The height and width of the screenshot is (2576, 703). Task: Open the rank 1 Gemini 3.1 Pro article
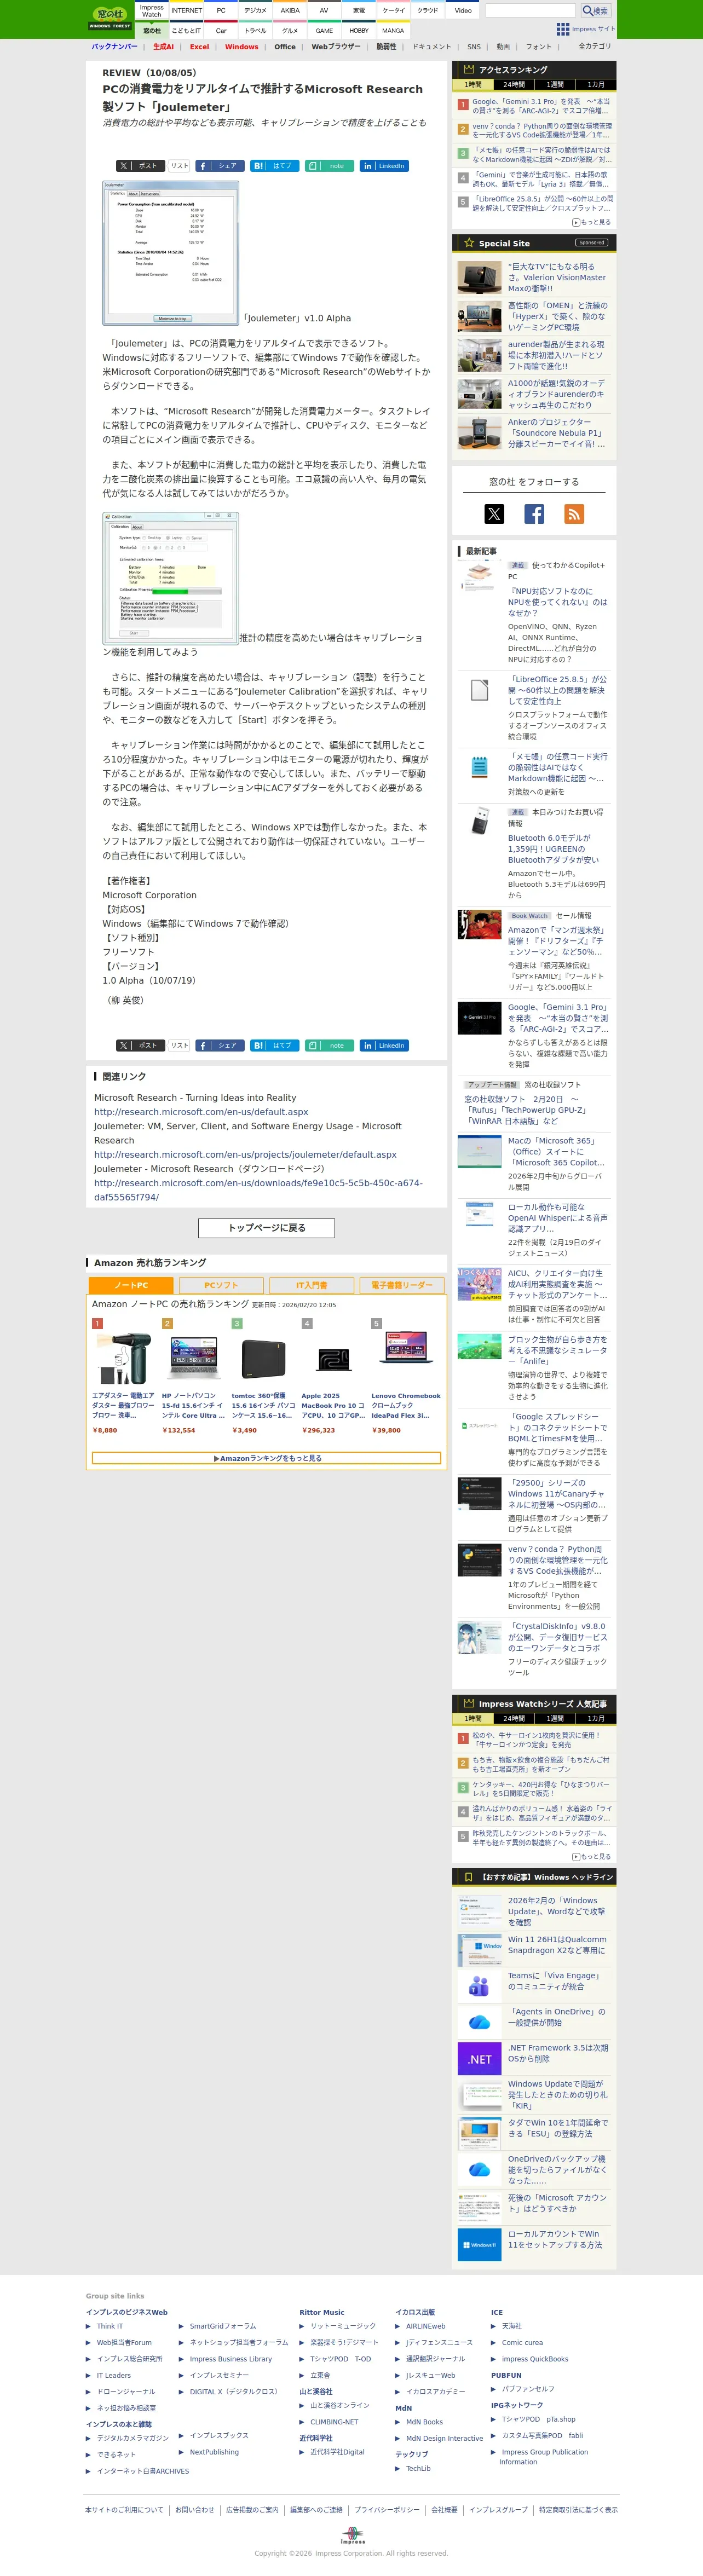point(540,106)
